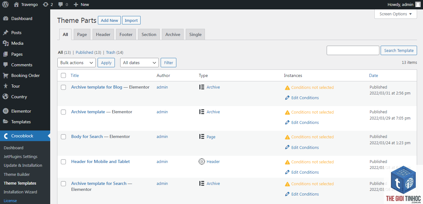
Task: Click the Booking Order cart icon
Action: point(5,75)
